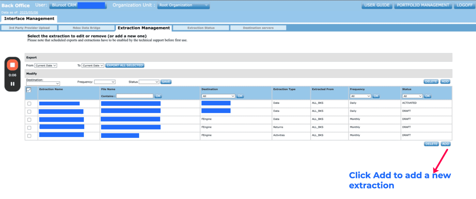This screenshot has height=199, width=476.
Task: Click the Back Office title
Action: [x=16, y=5]
